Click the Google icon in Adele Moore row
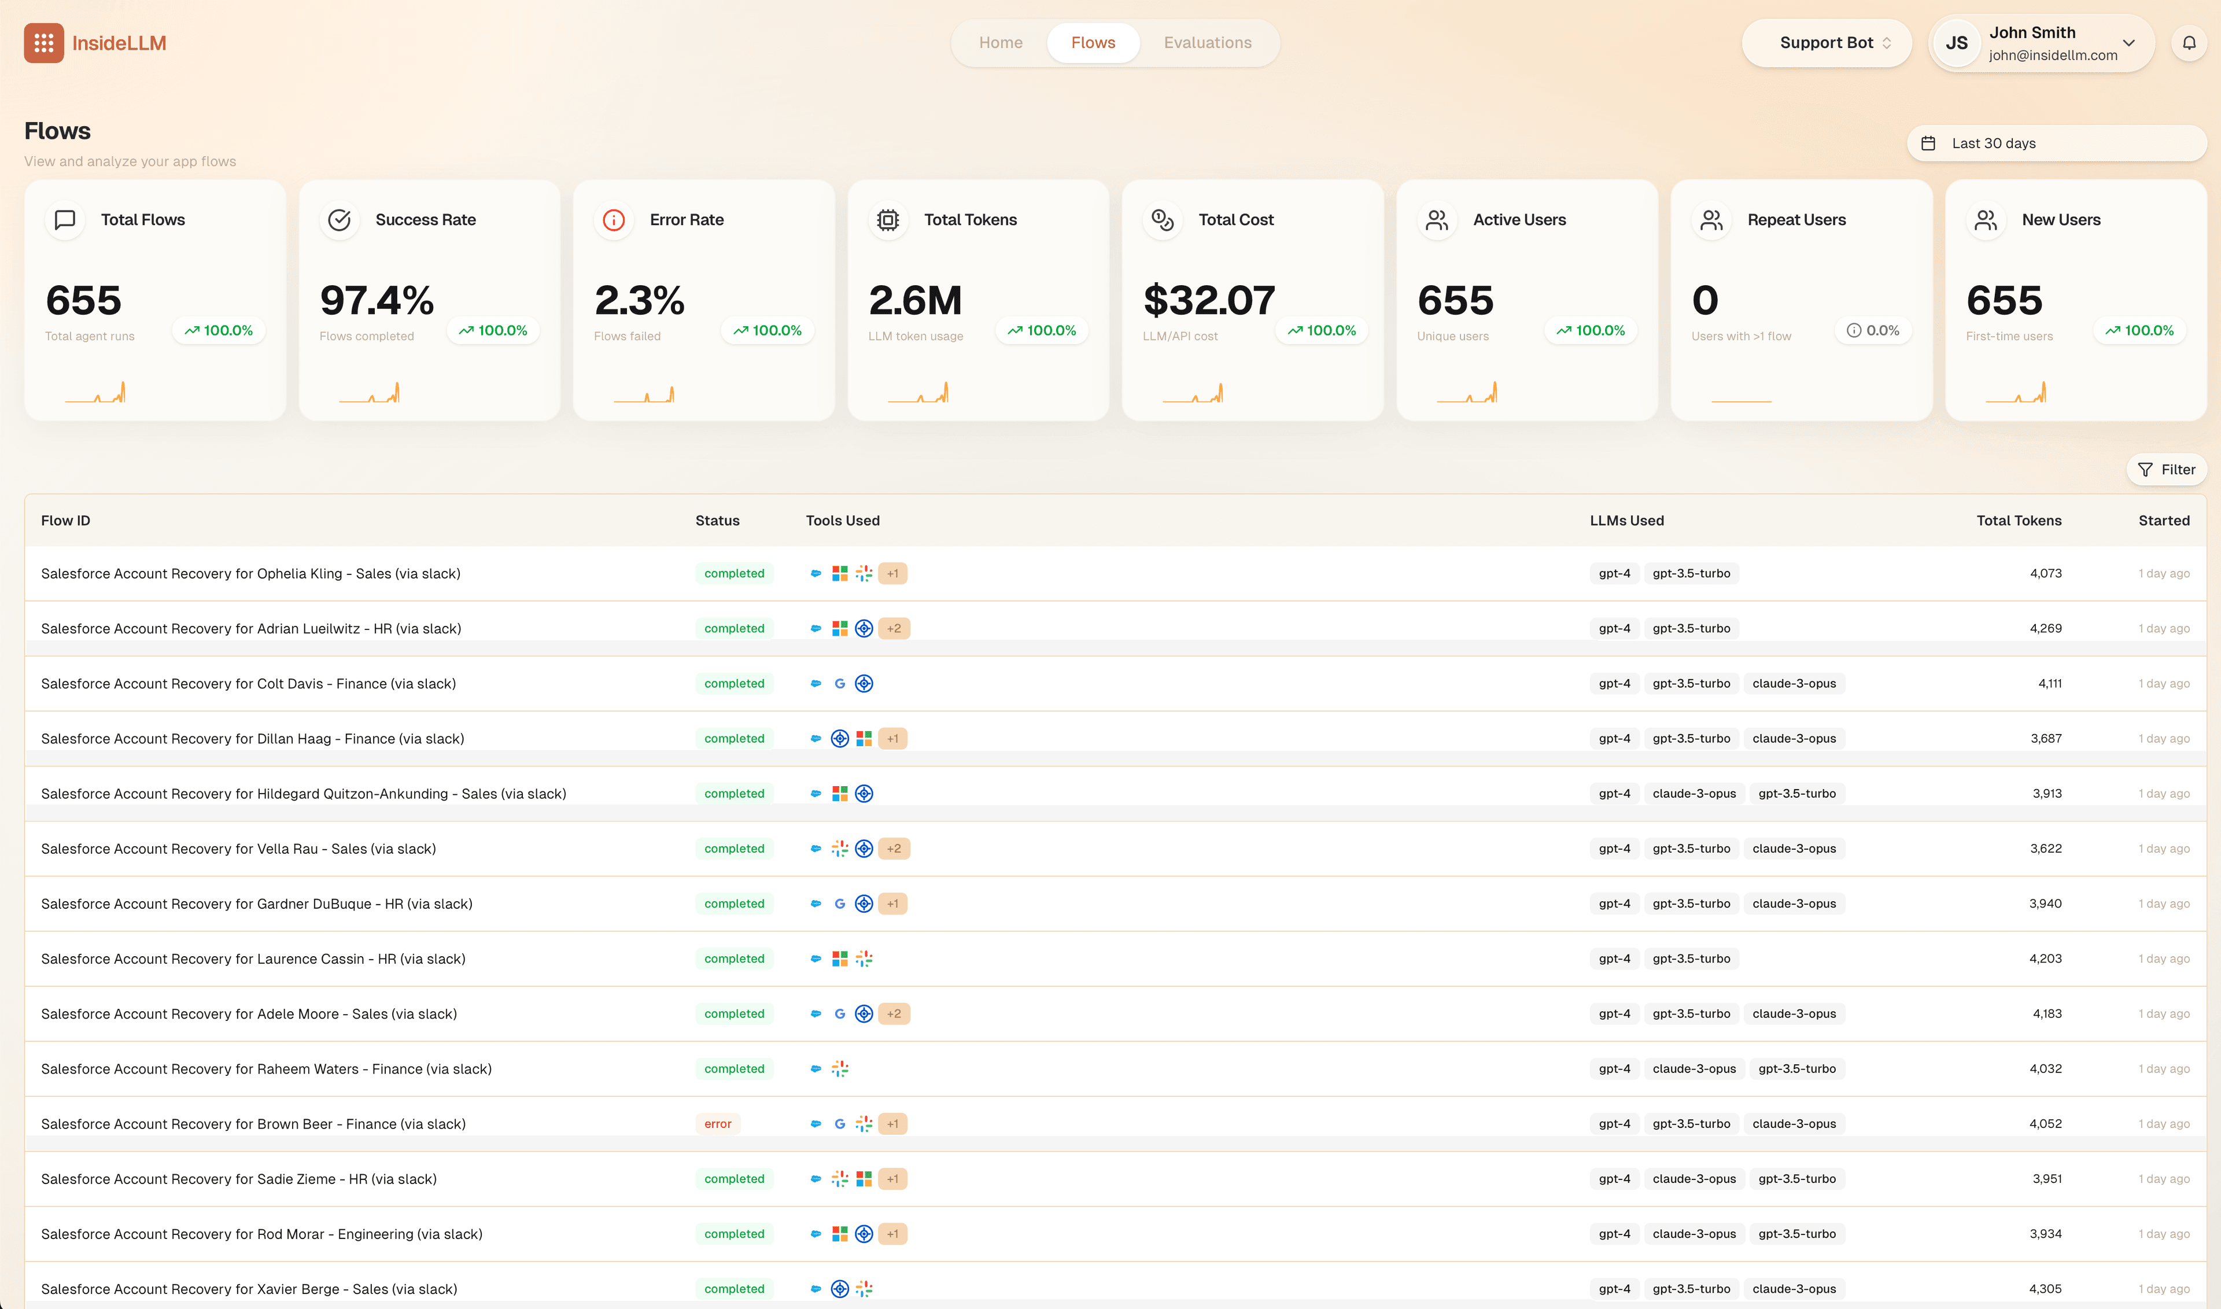 (840, 1013)
